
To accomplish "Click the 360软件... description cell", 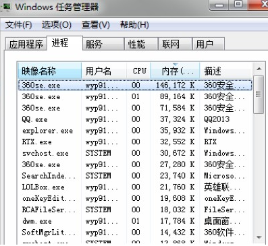I will pos(224,232).
